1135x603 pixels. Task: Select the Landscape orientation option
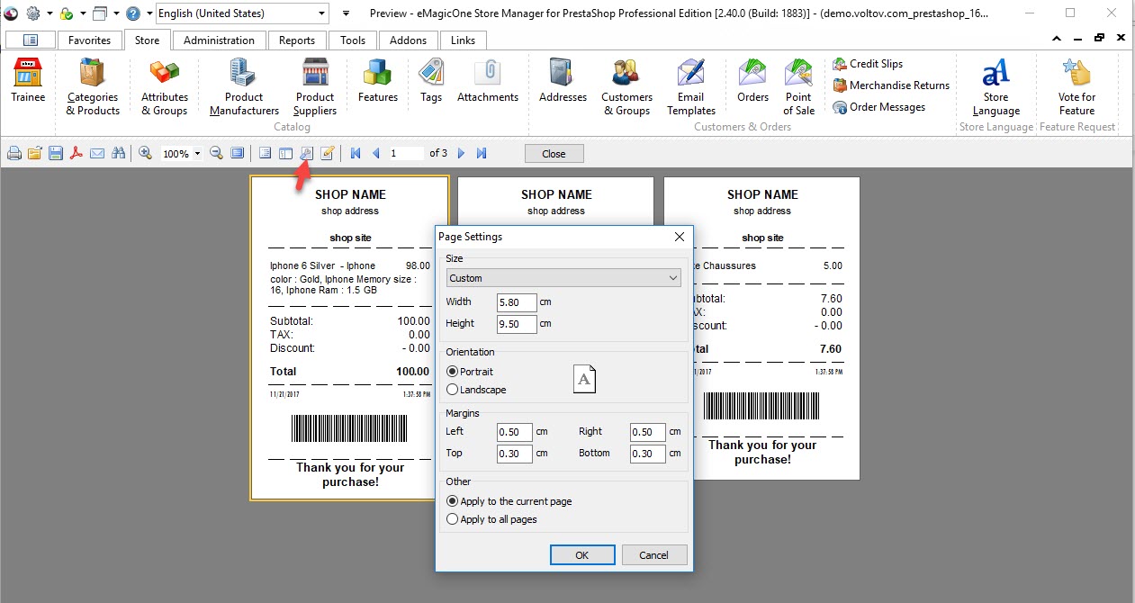[453, 390]
